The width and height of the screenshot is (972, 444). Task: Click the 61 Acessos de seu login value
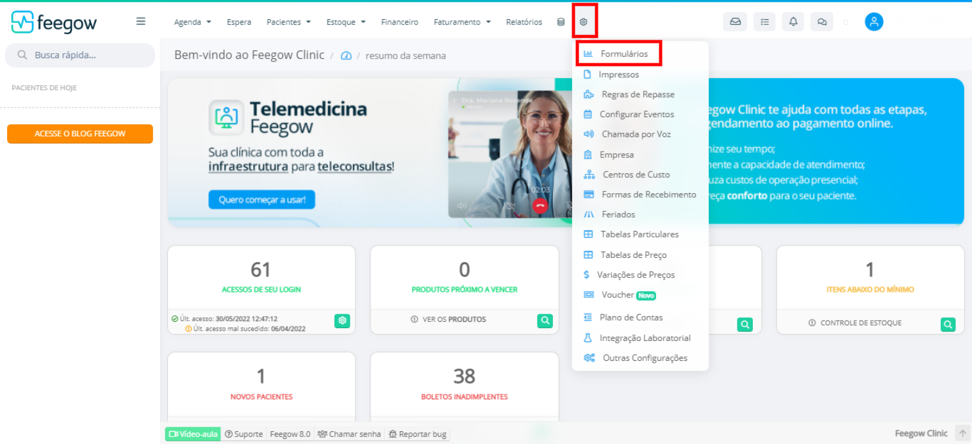(x=261, y=269)
